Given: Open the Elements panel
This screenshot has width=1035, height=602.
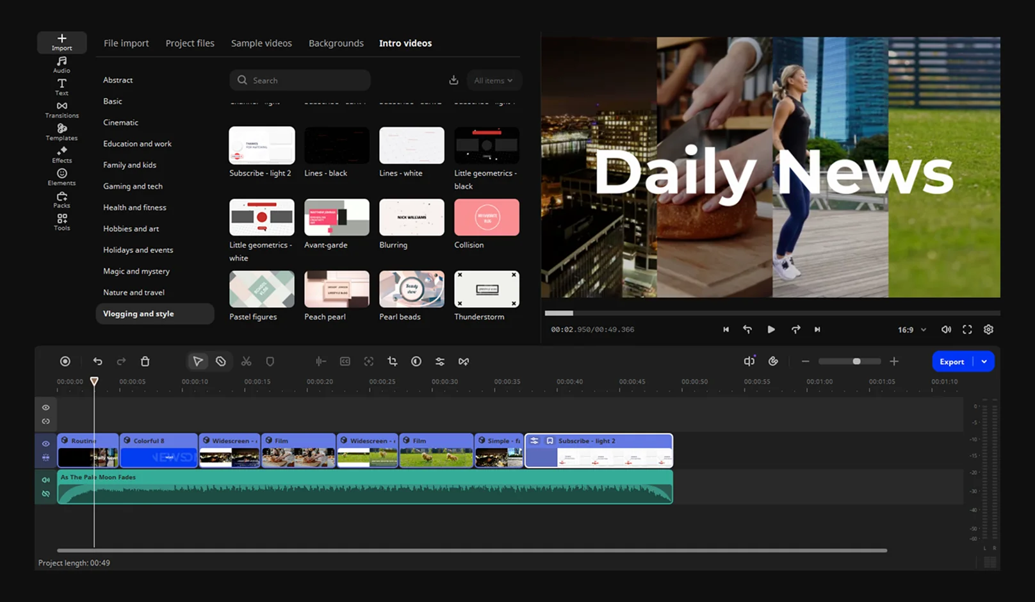Looking at the screenshot, I should (x=61, y=177).
